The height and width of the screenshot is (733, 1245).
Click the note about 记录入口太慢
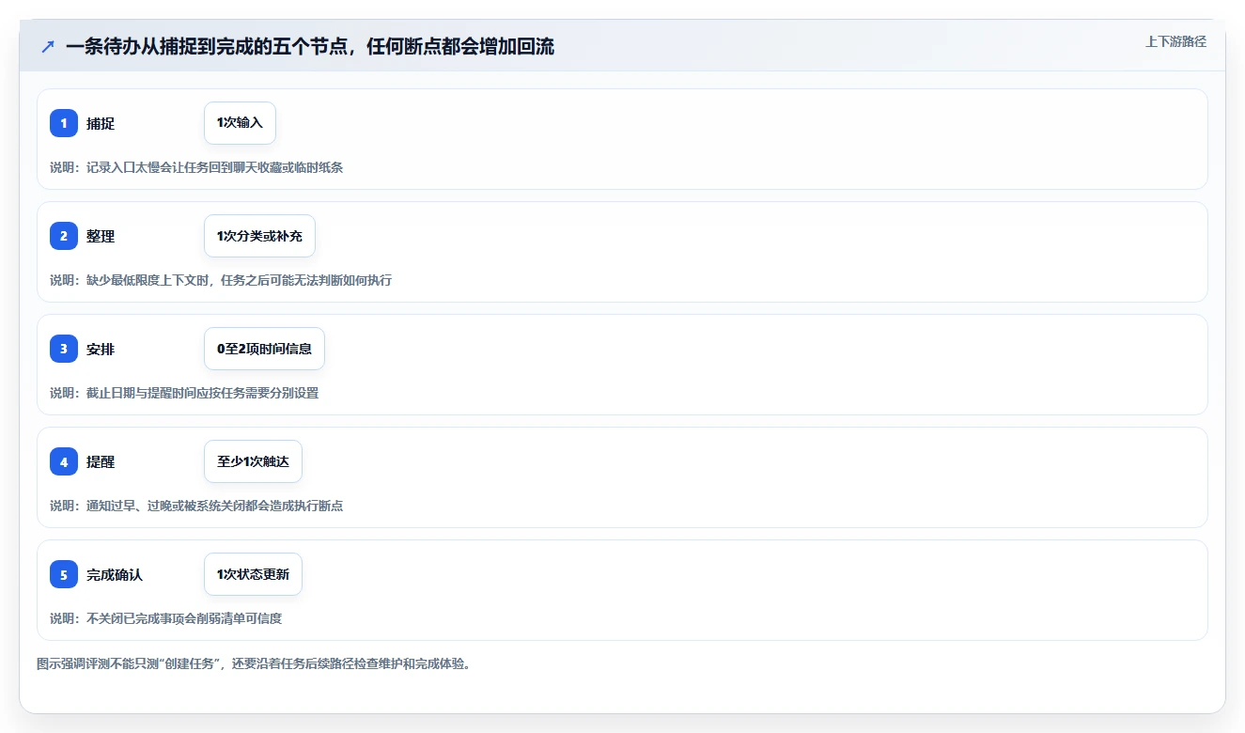coord(196,167)
